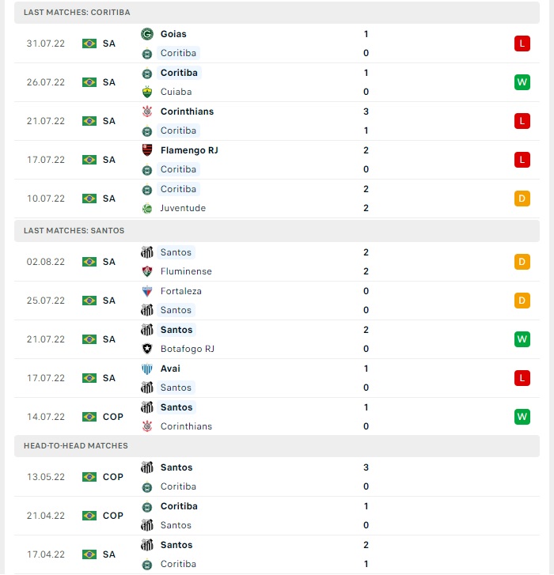Select the Head-to-Head Matches header
Screen dimensions: 554x575
(x=277, y=446)
